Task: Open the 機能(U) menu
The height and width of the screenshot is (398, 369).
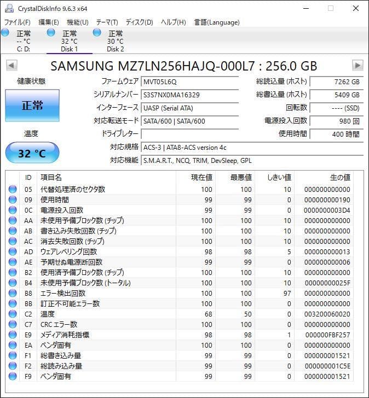Action: click(78, 22)
